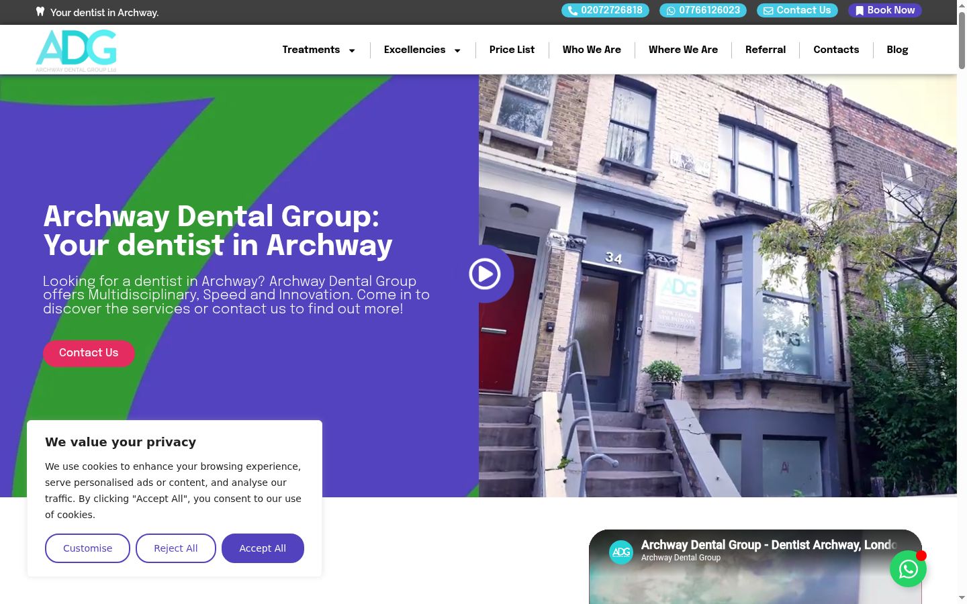This screenshot has height=604, width=967.
Task: Click the phone icon beside 02072726818
Action: click(573, 11)
